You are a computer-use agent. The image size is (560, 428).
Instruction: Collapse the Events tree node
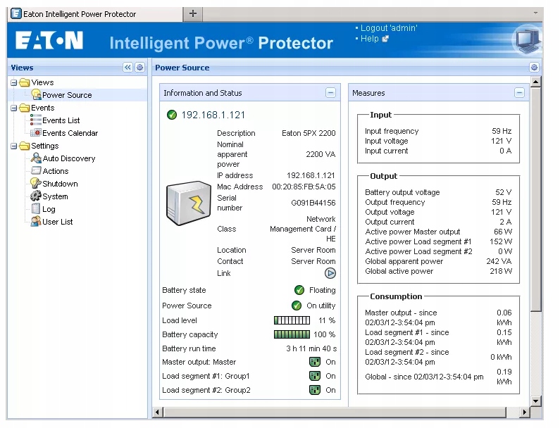13,108
